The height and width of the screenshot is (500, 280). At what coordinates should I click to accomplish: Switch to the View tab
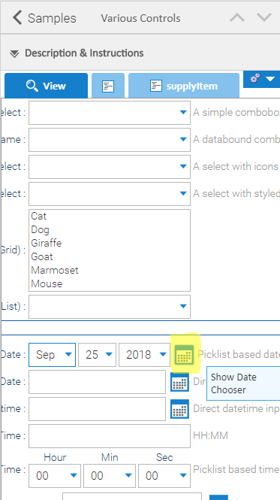point(47,86)
